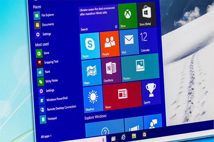Open the Photos tile
This screenshot has width=214, height=142.
[140, 68]
